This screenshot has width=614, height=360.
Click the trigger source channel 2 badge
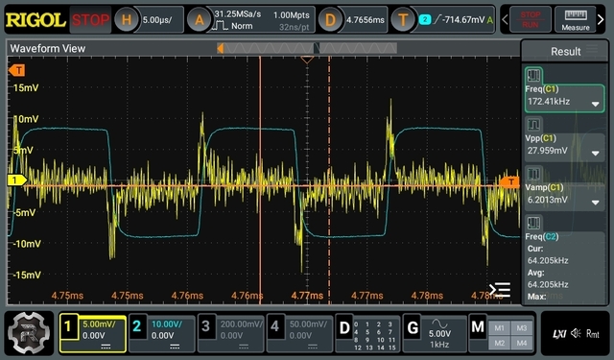424,19
